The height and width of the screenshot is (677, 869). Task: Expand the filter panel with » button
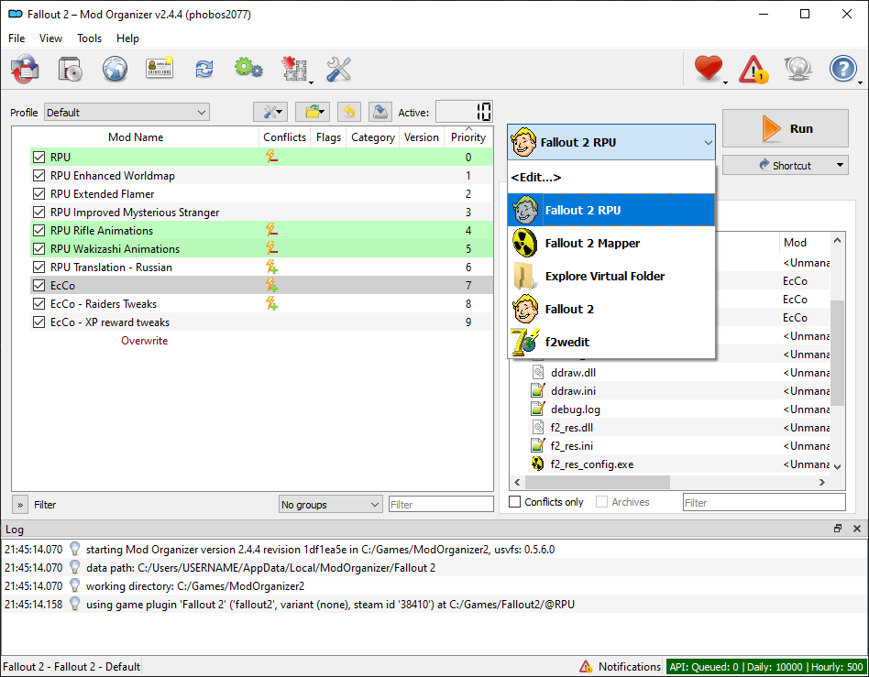pyautogui.click(x=20, y=504)
